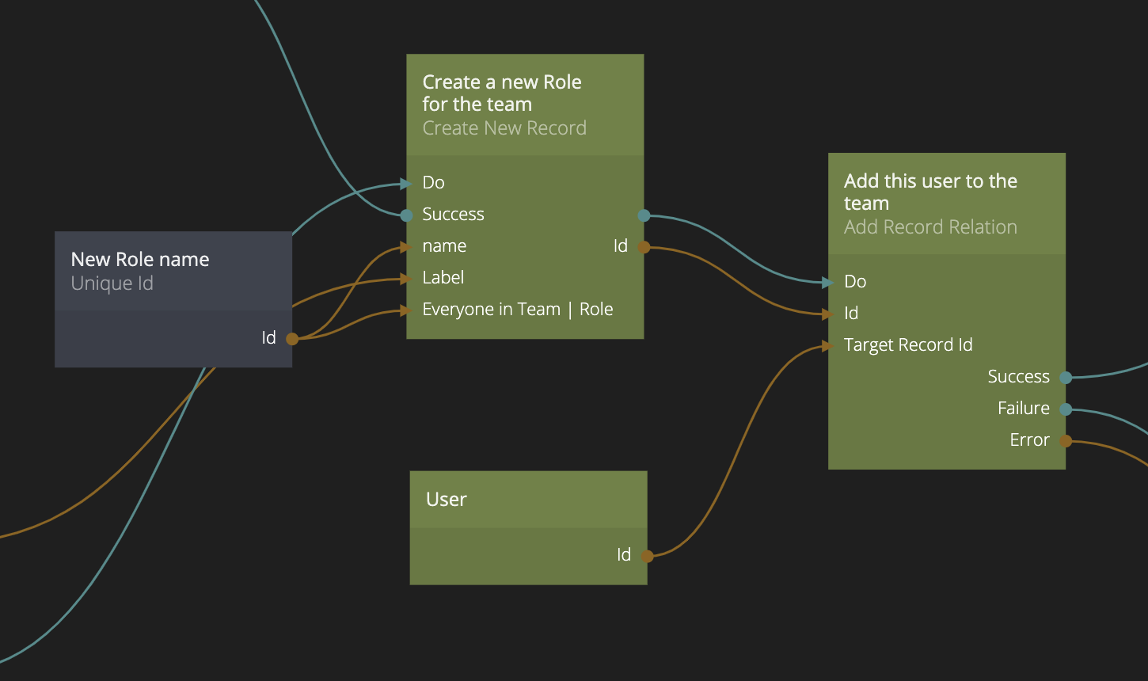The image size is (1148, 681).
Task: Click the 'Add Record Relation' subtitle text
Action: pyautogui.click(x=929, y=227)
